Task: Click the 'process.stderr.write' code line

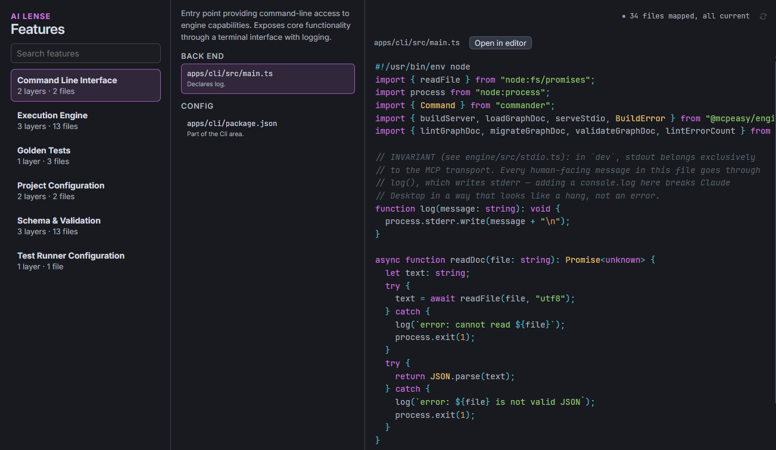Action: click(478, 221)
